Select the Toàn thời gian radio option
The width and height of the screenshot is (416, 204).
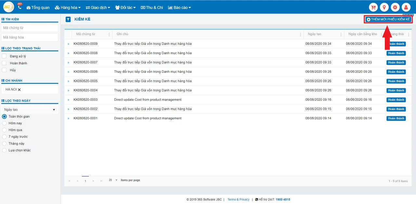click(x=5, y=116)
